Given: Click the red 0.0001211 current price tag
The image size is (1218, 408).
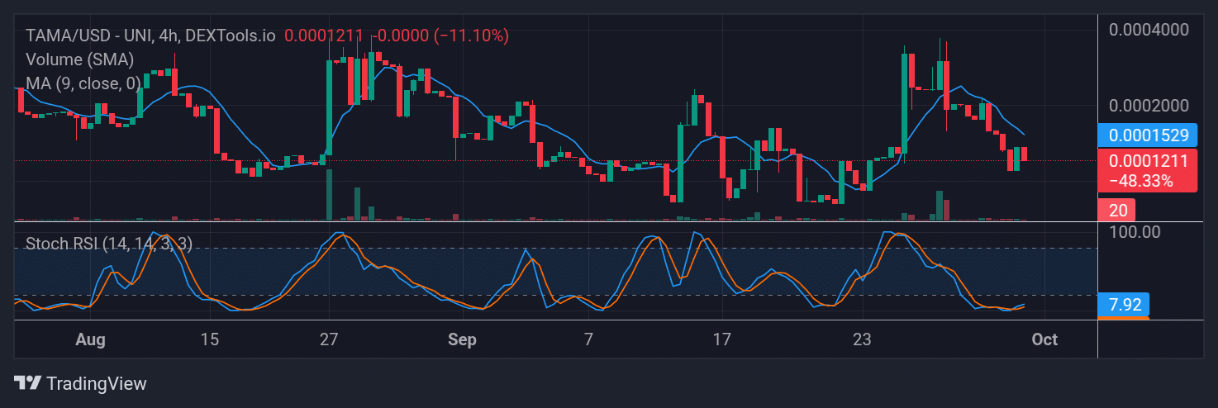Looking at the screenshot, I should click(x=1147, y=162).
